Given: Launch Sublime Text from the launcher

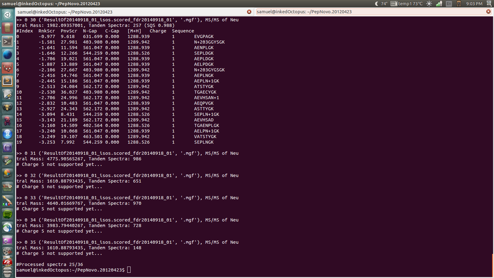Looking at the screenshot, I should (7, 81).
